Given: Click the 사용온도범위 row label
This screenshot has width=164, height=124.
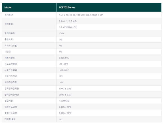Looking at the screenshot, I should click(11, 70).
